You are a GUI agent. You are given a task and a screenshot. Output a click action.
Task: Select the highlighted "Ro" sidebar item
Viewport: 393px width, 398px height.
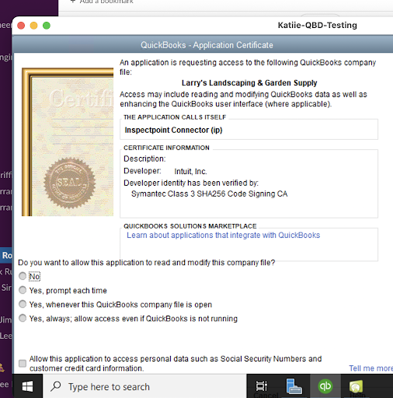[6, 255]
